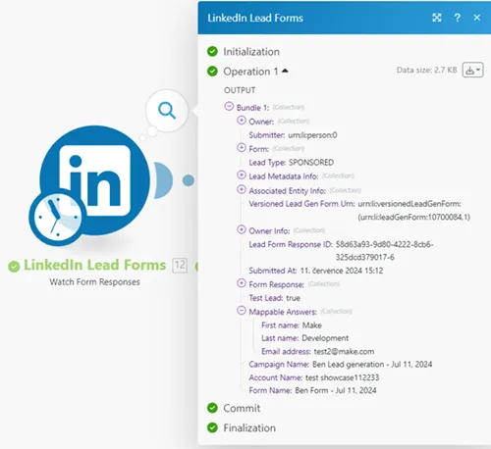Click the module number 12 badge

tap(180, 266)
